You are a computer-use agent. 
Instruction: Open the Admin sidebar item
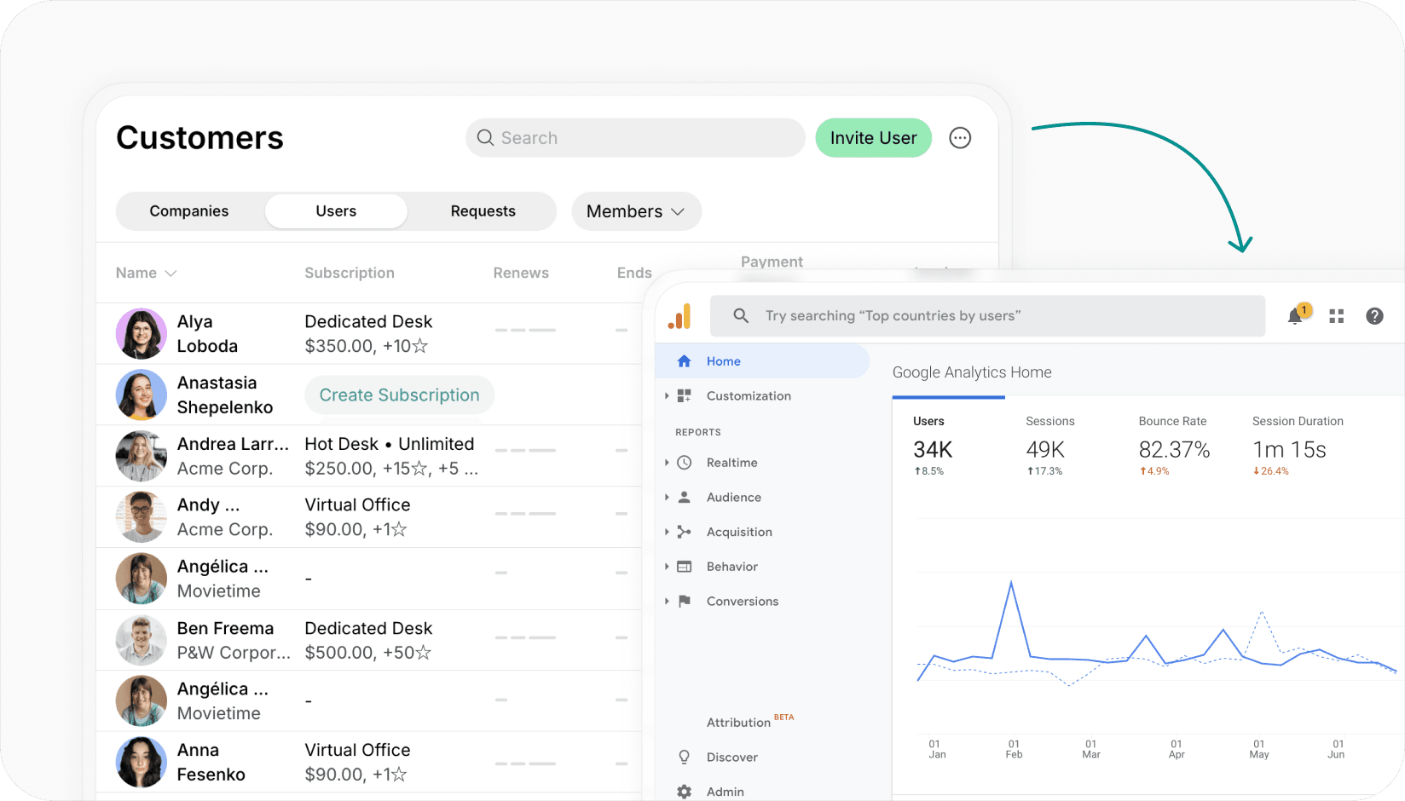coord(726,792)
